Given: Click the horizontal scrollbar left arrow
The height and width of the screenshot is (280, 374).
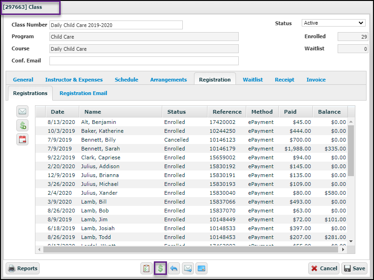Looking at the screenshot, I should (39, 250).
